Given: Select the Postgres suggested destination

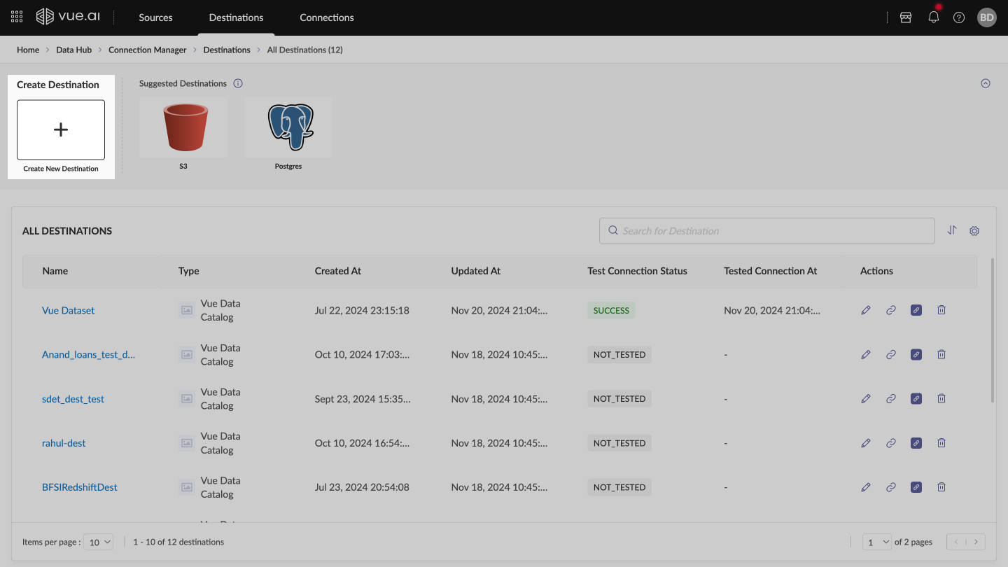Looking at the screenshot, I should coord(288,128).
